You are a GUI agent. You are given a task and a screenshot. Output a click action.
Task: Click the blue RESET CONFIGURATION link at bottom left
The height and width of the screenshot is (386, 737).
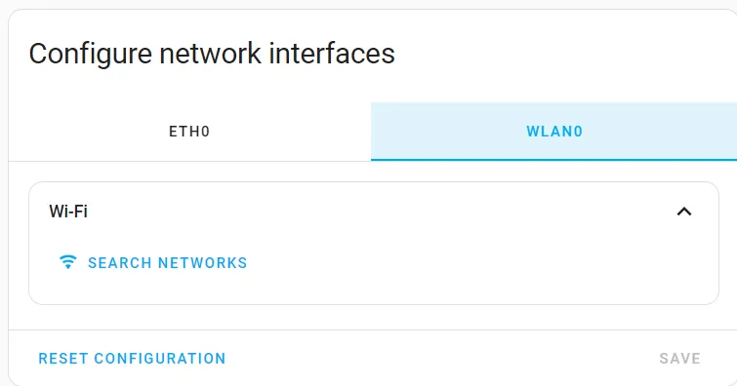[x=132, y=359]
